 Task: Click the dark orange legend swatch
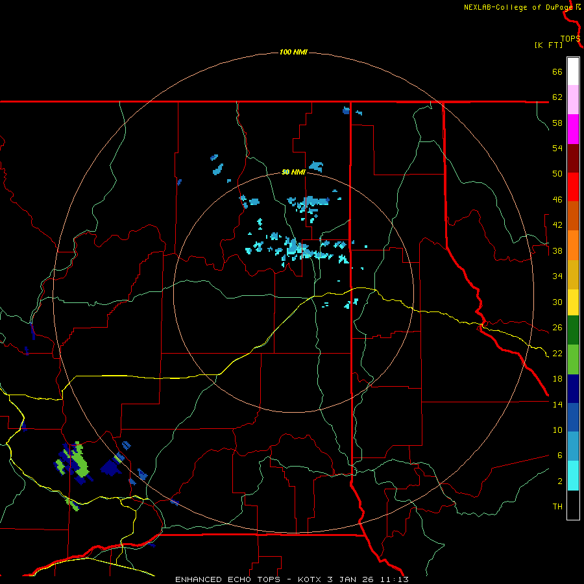pos(573,215)
